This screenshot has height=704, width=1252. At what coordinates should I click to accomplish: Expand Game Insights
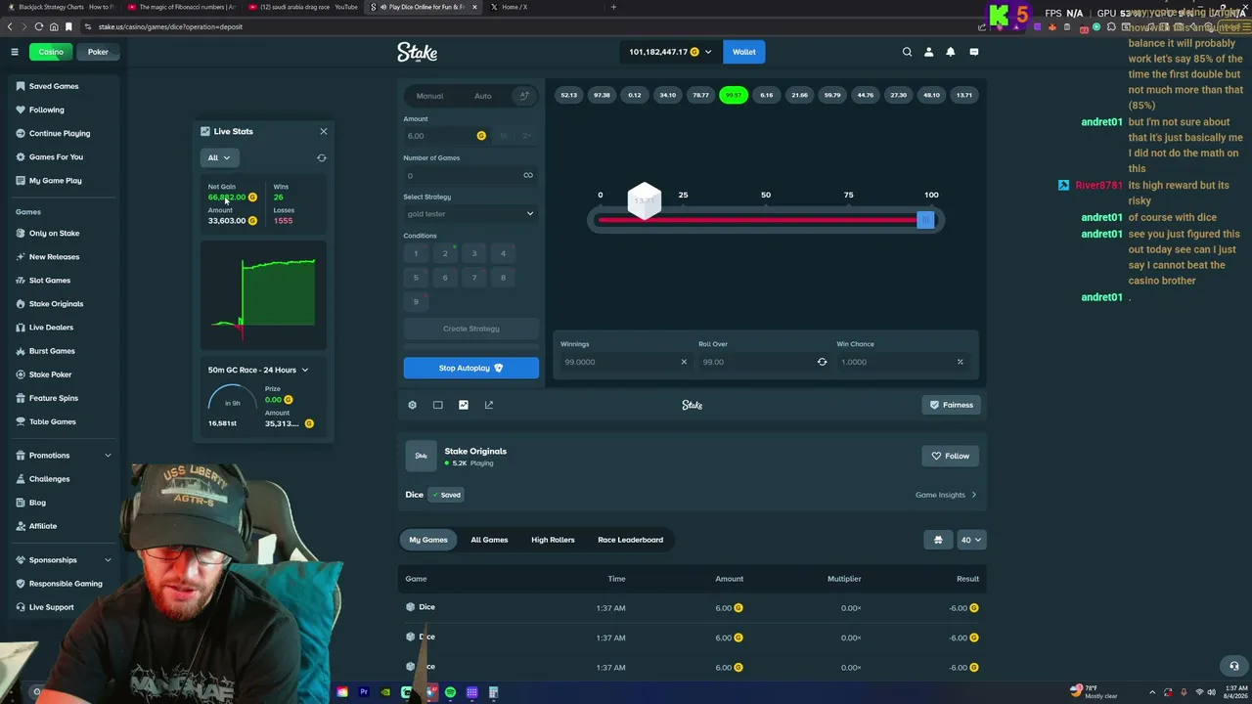tap(946, 495)
